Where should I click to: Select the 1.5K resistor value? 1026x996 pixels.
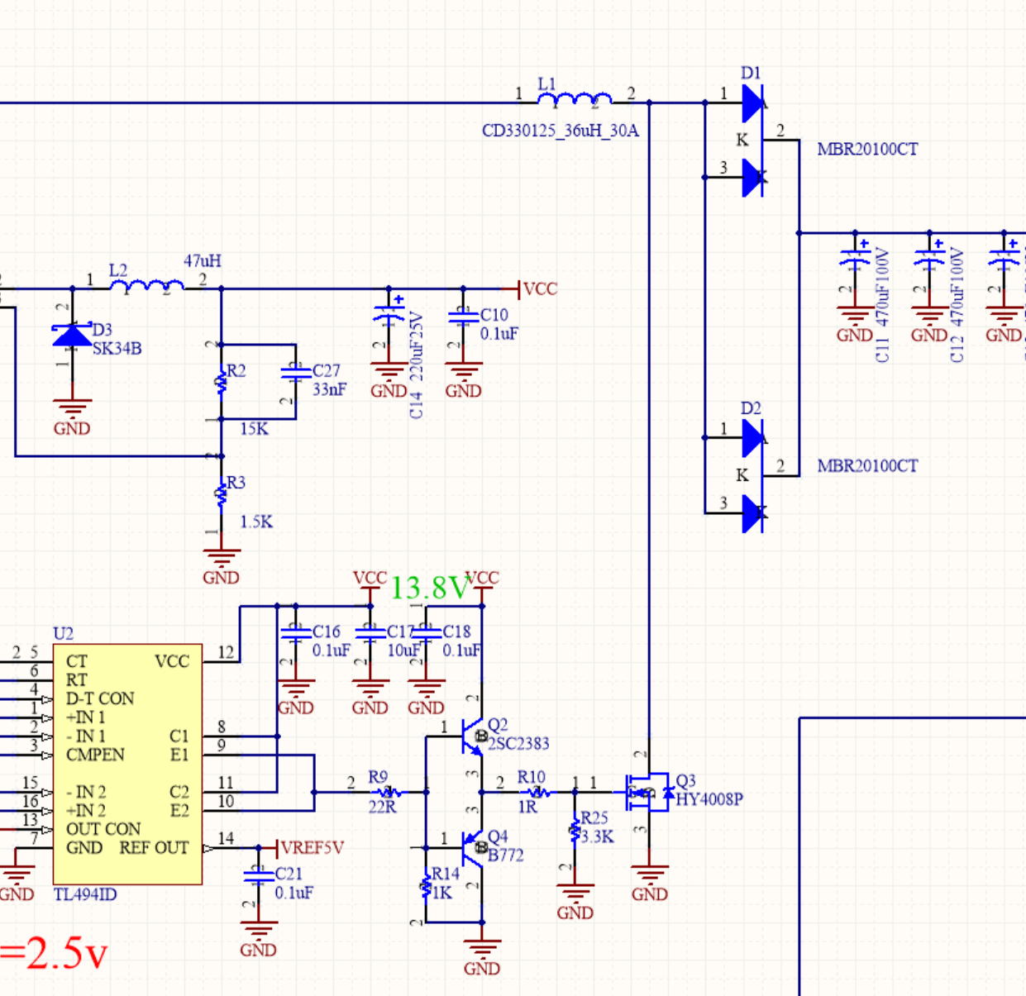(x=256, y=522)
